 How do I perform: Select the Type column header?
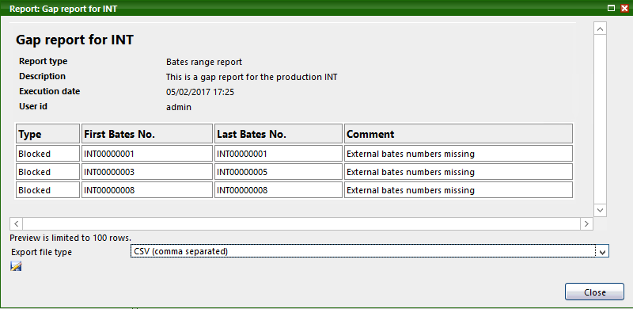[48, 134]
